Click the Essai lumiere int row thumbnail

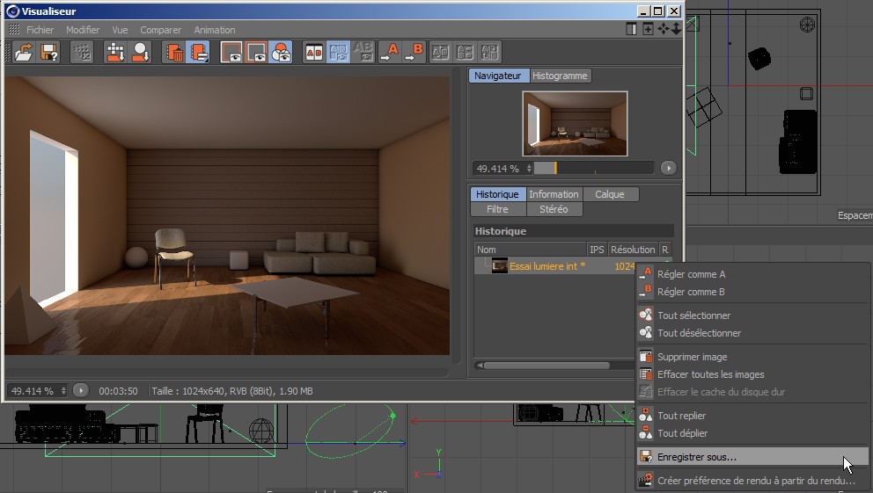pos(499,266)
